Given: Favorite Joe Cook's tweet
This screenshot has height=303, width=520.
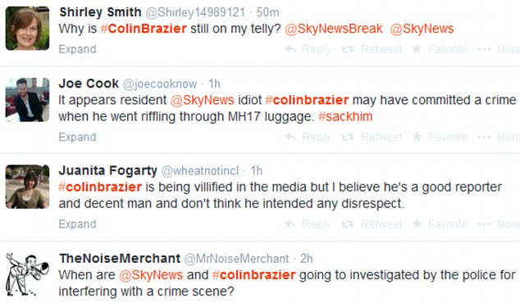Looking at the screenshot, I should click(440, 137).
